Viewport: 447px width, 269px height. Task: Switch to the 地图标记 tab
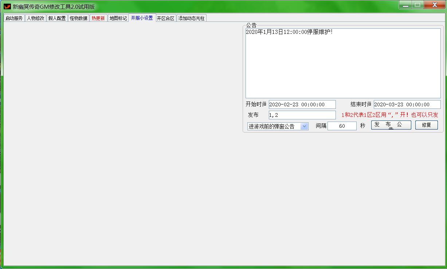(x=118, y=18)
